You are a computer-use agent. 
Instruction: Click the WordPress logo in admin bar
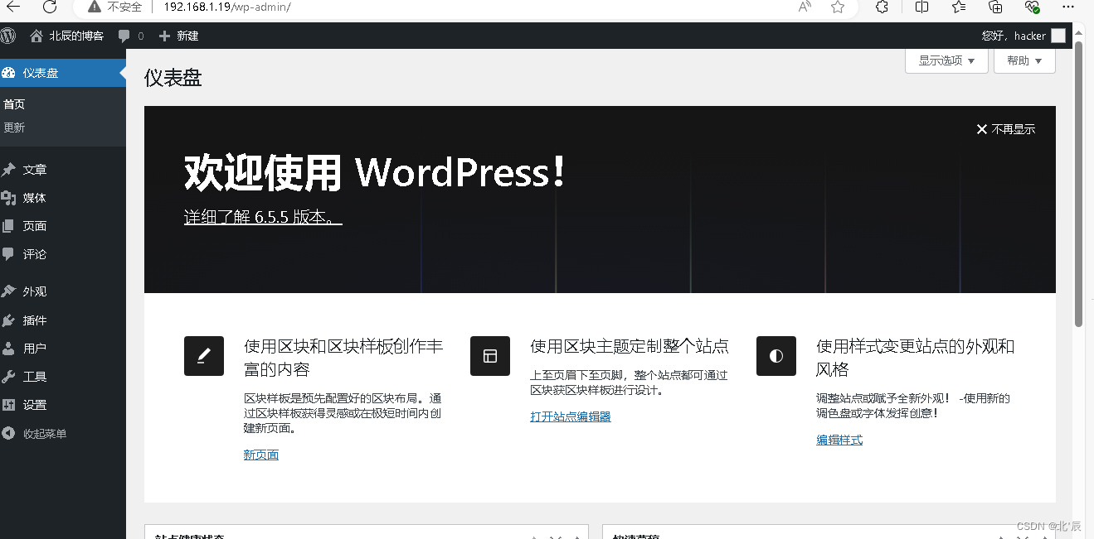tap(8, 36)
